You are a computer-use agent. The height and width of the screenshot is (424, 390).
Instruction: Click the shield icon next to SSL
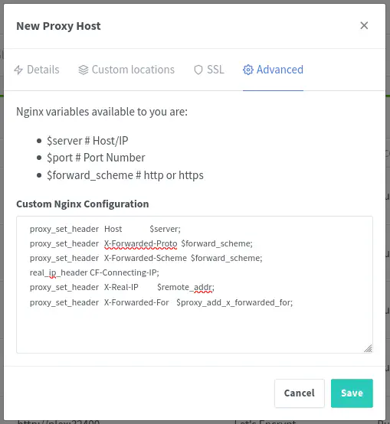coord(198,70)
